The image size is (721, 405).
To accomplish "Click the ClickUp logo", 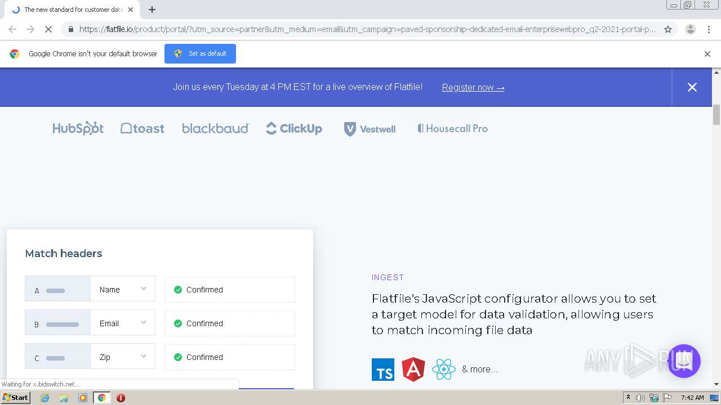I will pos(294,129).
